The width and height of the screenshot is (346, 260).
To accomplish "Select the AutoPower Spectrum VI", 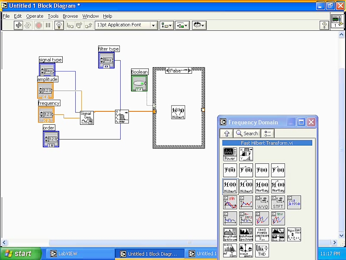I will (x=245, y=234).
